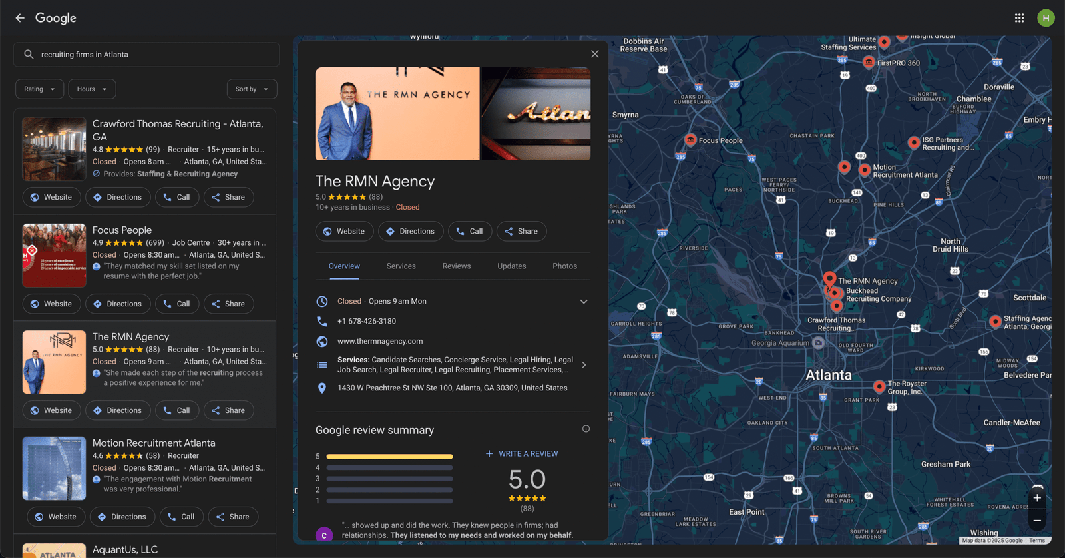This screenshot has height=558, width=1065.
Task: Call from The RMN Agency list card
Action: tap(177, 411)
